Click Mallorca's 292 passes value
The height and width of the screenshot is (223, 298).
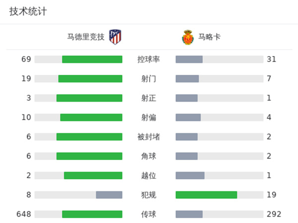coord(274,214)
